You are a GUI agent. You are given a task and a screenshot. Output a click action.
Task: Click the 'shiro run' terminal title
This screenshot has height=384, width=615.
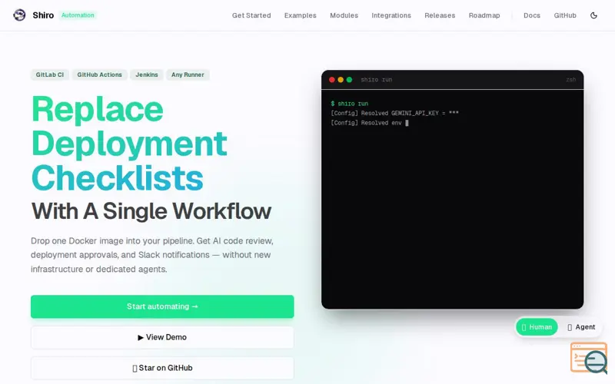pyautogui.click(x=376, y=80)
